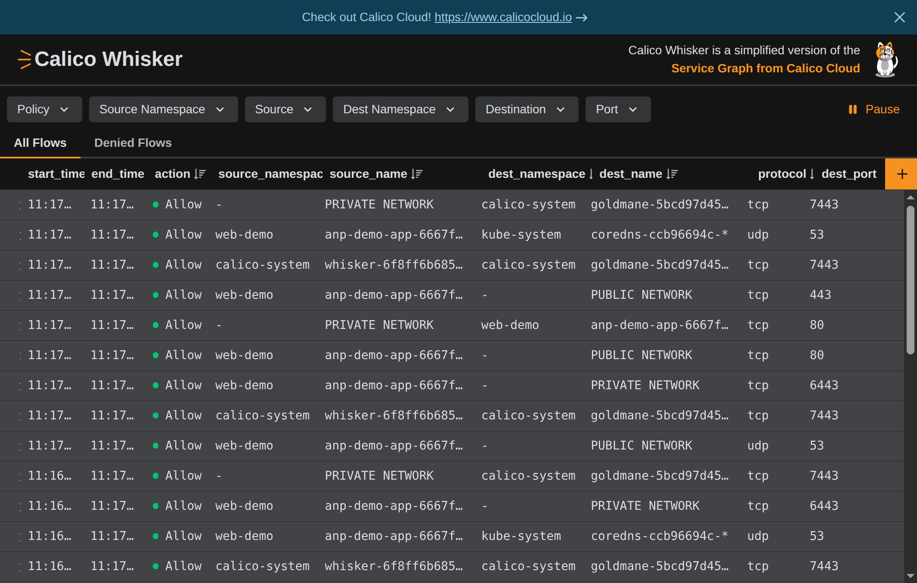Click PRIVATE NETWORK source in the 11:17 goldmane row
This screenshot has height=583, width=917.
379,205
